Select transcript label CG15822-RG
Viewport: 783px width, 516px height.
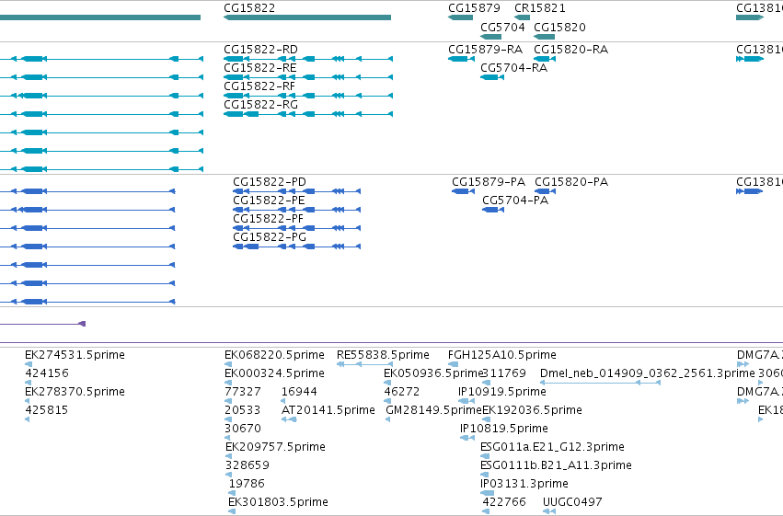click(x=260, y=105)
